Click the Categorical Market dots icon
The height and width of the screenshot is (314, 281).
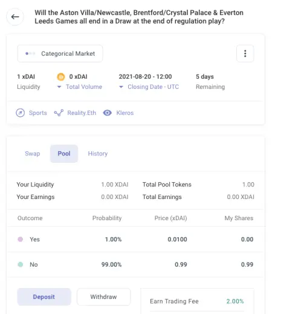[x=30, y=54]
